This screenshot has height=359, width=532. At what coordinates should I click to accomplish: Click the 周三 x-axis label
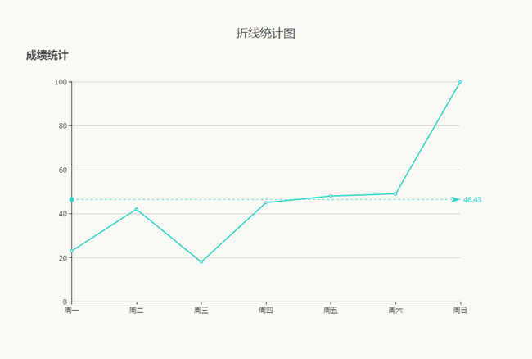point(201,311)
